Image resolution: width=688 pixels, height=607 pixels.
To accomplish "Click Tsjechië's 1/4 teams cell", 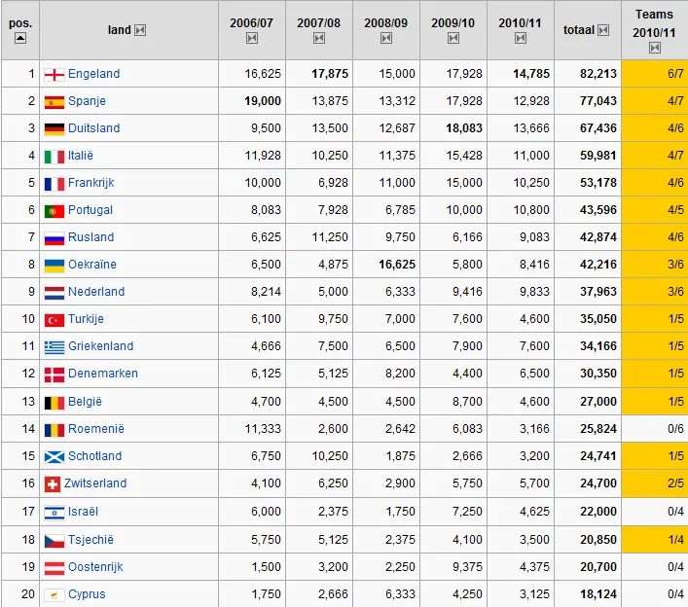I will [655, 539].
